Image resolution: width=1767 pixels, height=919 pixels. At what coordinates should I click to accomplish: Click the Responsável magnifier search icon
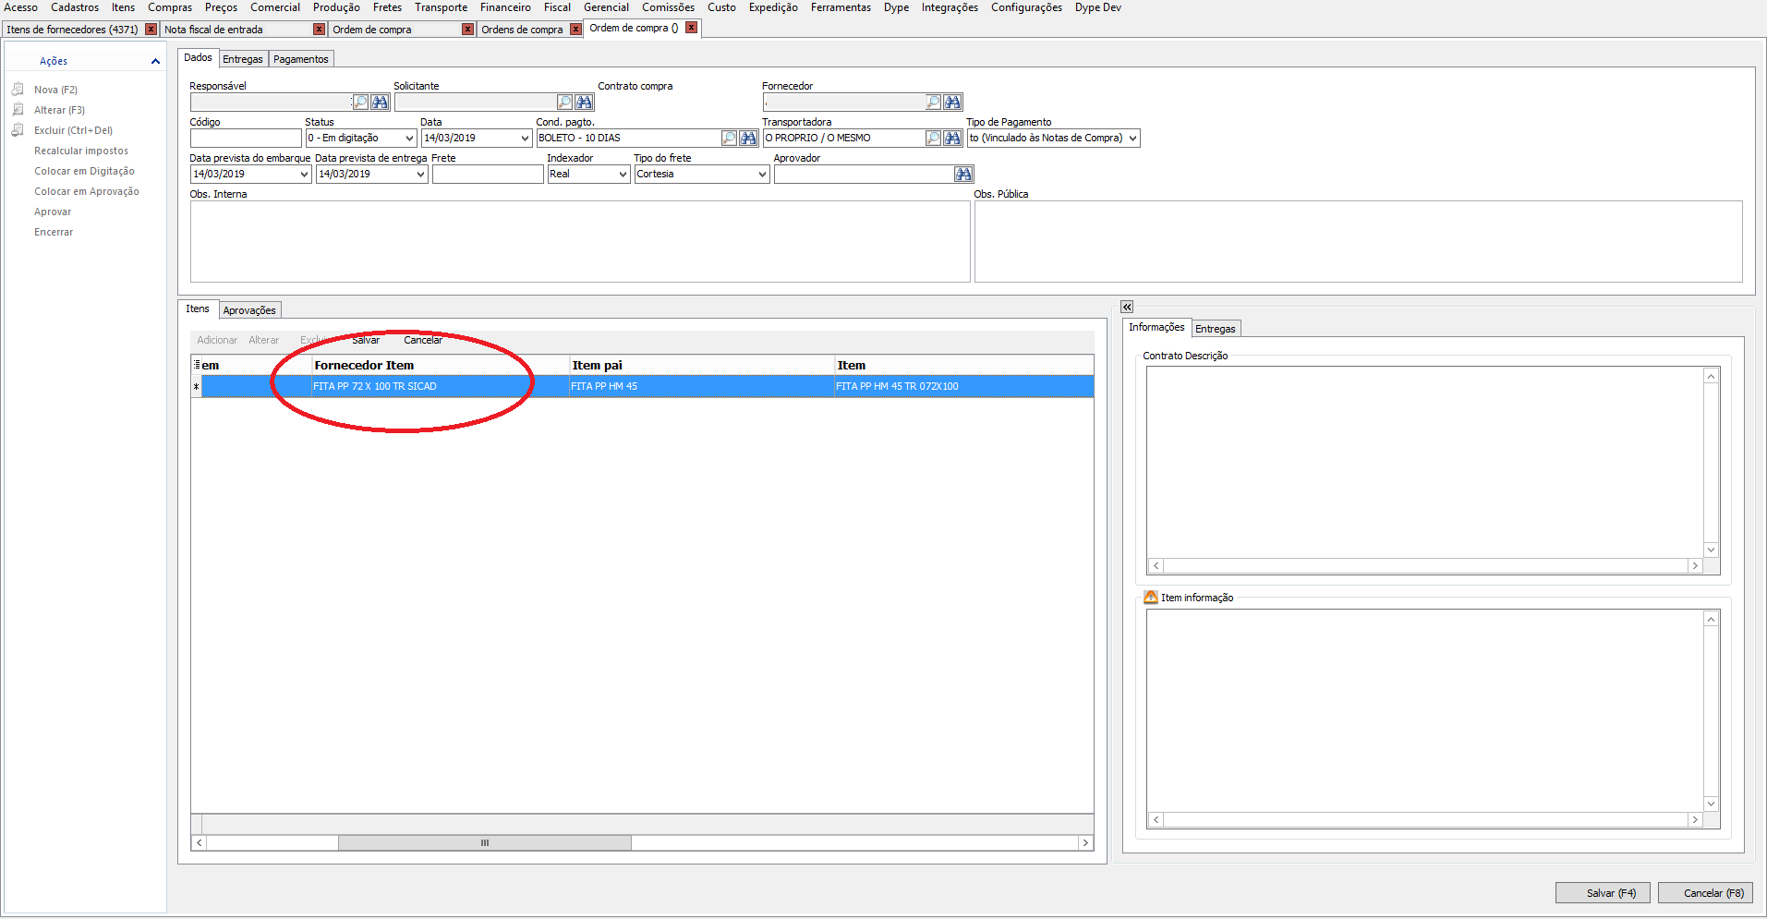pyautogui.click(x=360, y=102)
